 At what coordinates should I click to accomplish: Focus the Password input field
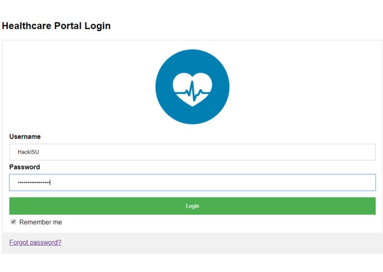(192, 182)
